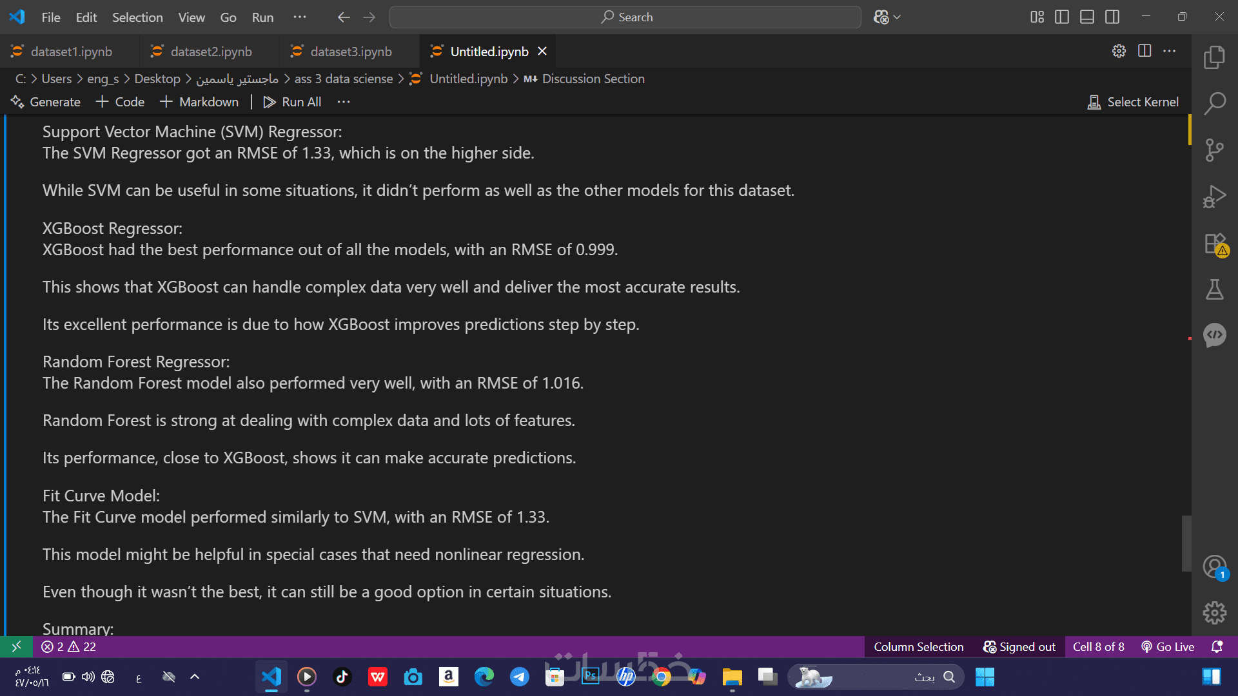The image size is (1238, 696).
Task: Open the Explorer view in activity bar
Action: point(1214,57)
